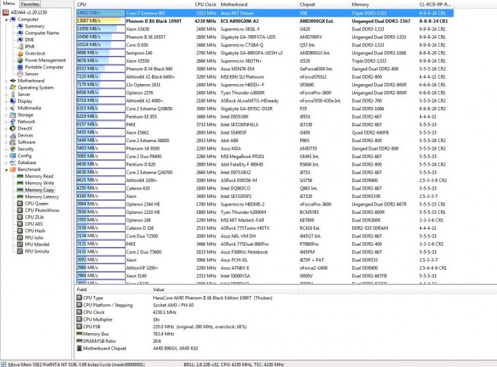Collapse the Benchmark tree node

(6, 170)
